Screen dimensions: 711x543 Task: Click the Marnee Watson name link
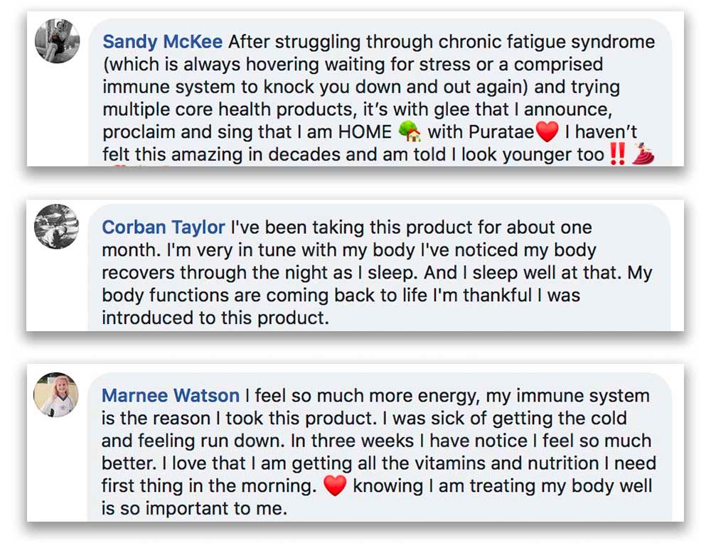coord(171,395)
